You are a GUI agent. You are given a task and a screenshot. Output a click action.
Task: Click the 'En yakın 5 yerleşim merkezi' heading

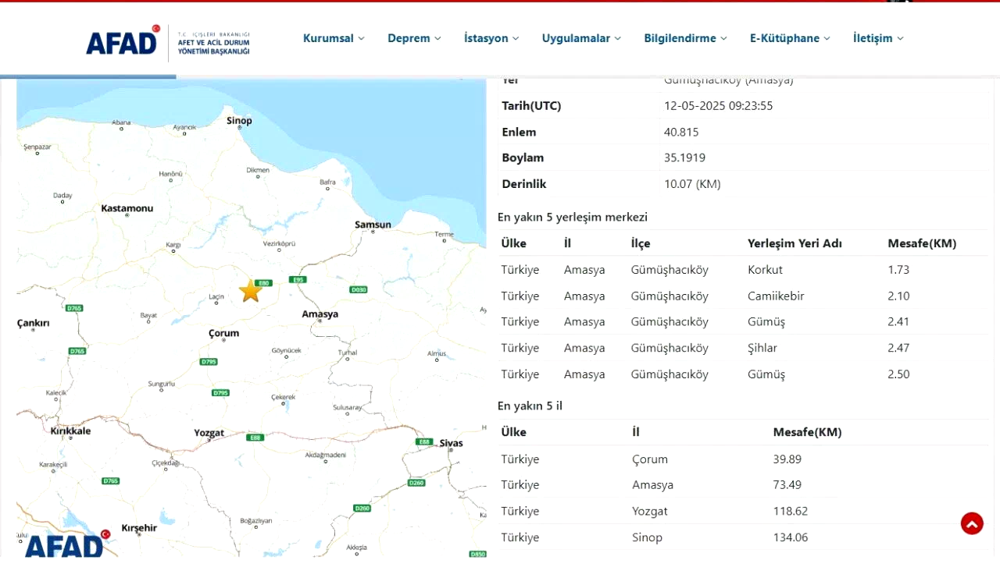[573, 217]
